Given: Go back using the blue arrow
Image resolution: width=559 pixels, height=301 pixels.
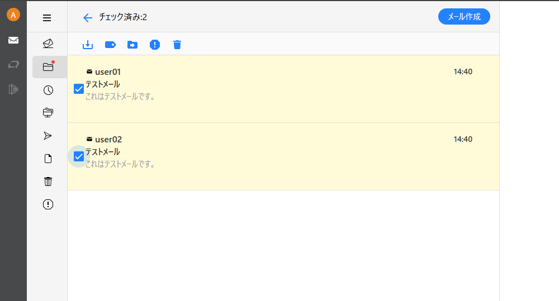Looking at the screenshot, I should click(88, 17).
